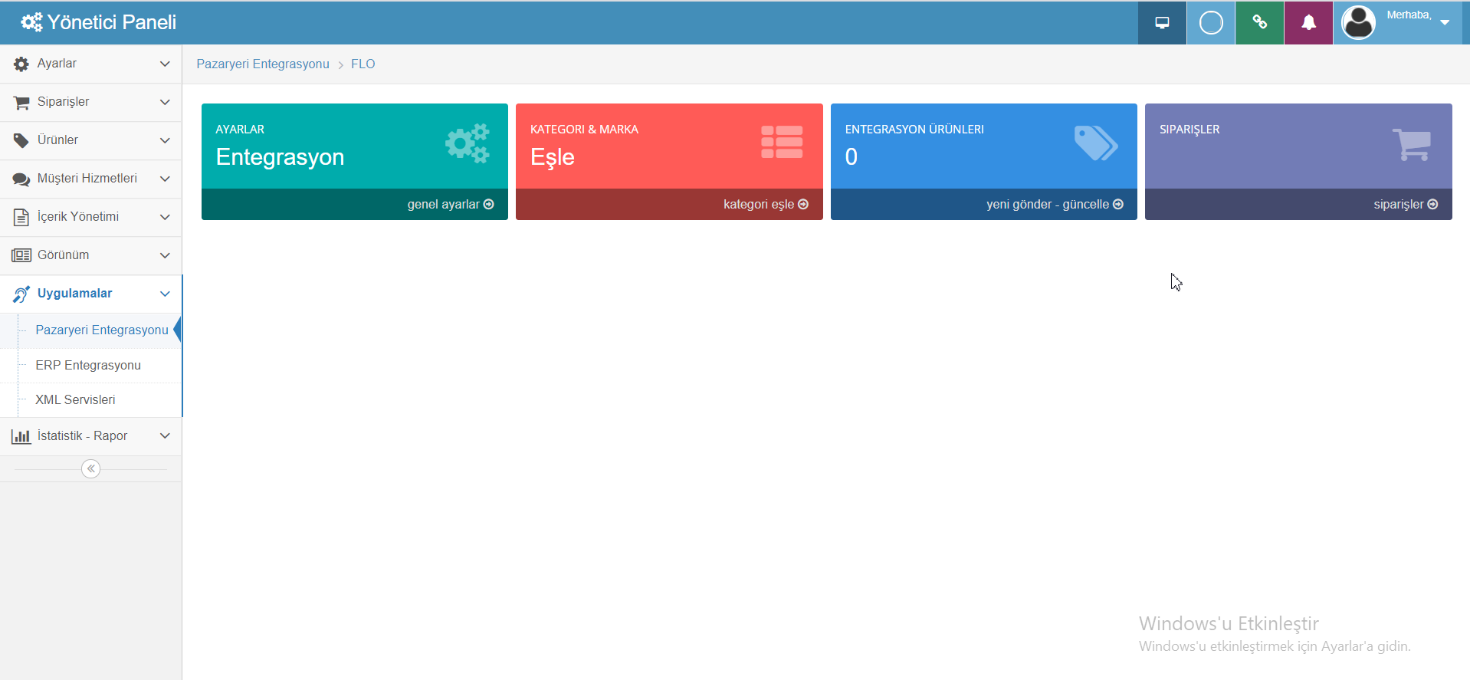Image resolution: width=1470 pixels, height=680 pixels.
Task: Click the Yönetici Paneli gears logo icon
Action: coord(31,22)
